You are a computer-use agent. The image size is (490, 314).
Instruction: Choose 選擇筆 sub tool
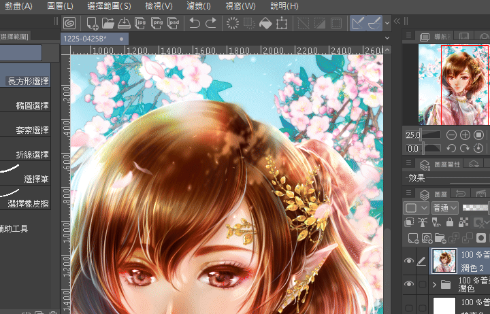tap(25, 173)
